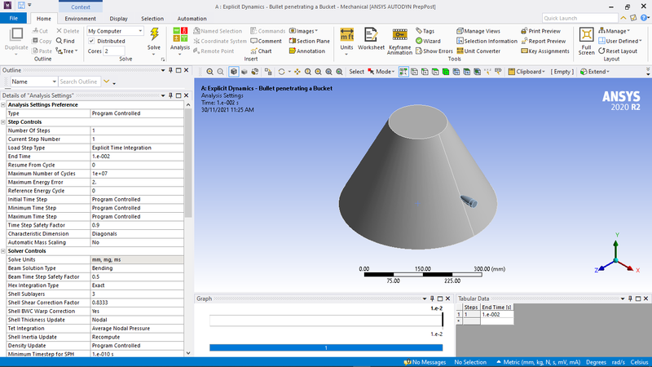This screenshot has height=367, width=652.
Task: Click Degrees in status bar
Action: coord(596,362)
